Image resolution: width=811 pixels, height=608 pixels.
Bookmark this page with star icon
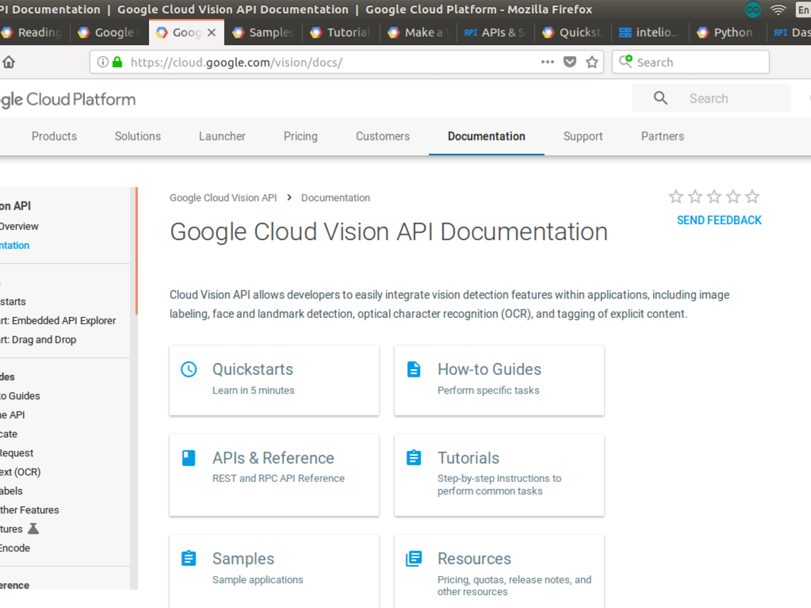(592, 62)
